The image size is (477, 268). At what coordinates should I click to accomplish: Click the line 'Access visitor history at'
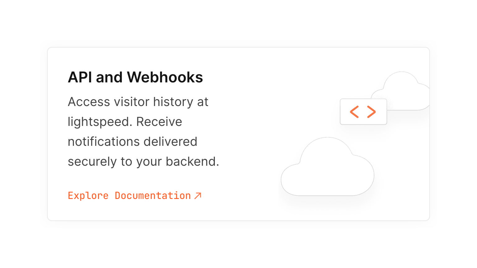point(138,102)
